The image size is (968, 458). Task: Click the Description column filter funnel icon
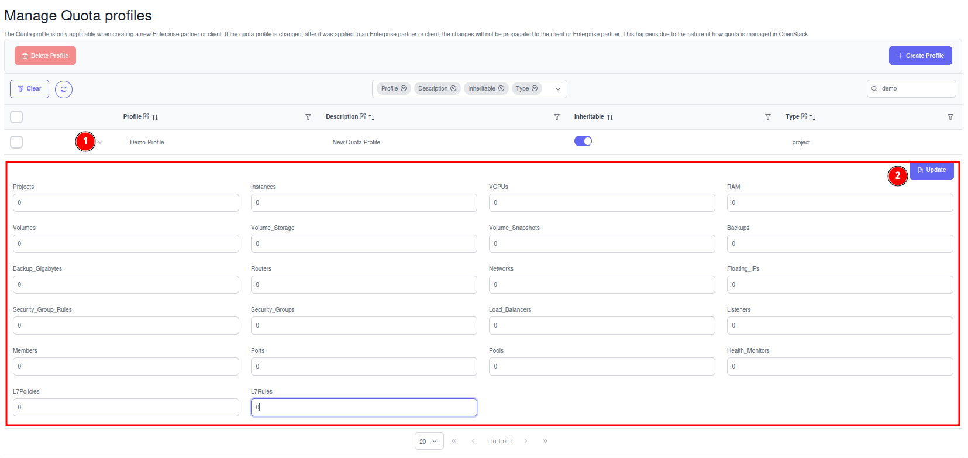point(557,117)
